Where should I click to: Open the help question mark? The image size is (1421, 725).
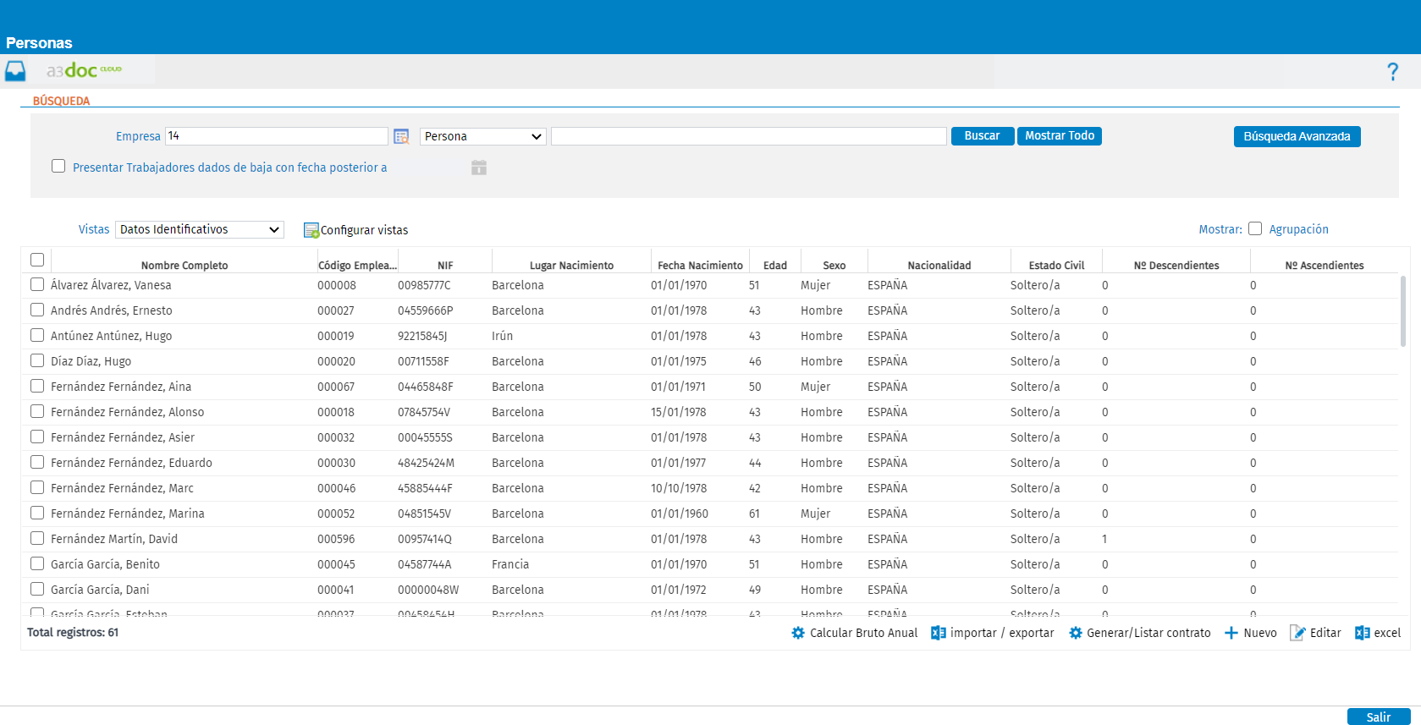click(x=1392, y=72)
